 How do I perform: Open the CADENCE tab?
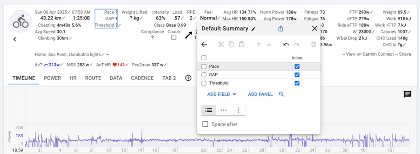(142, 78)
